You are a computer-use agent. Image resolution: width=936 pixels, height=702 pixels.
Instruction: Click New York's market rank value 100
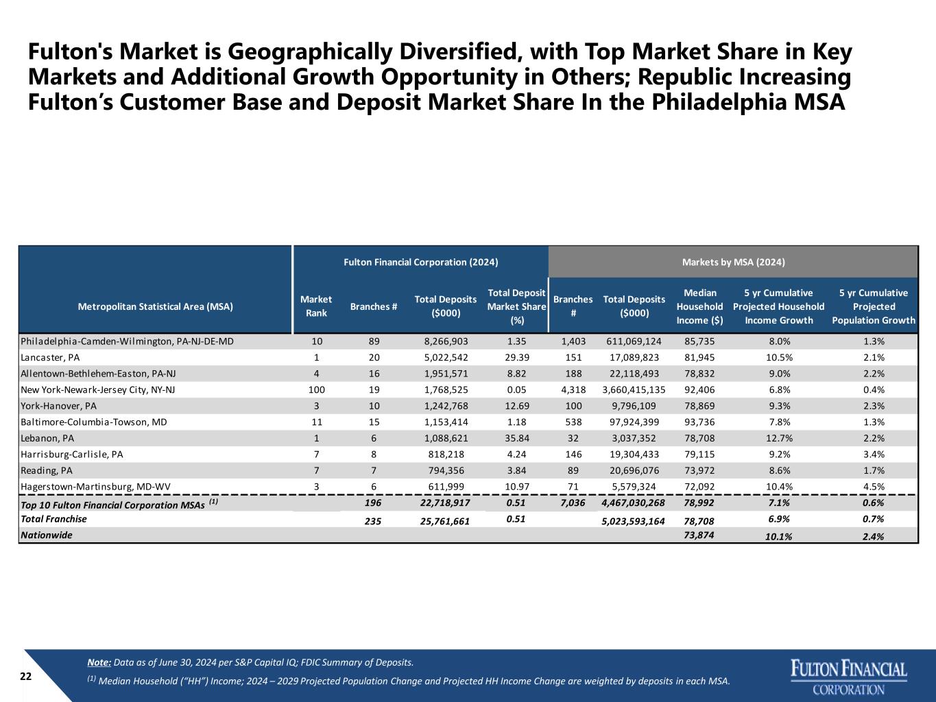pos(316,390)
